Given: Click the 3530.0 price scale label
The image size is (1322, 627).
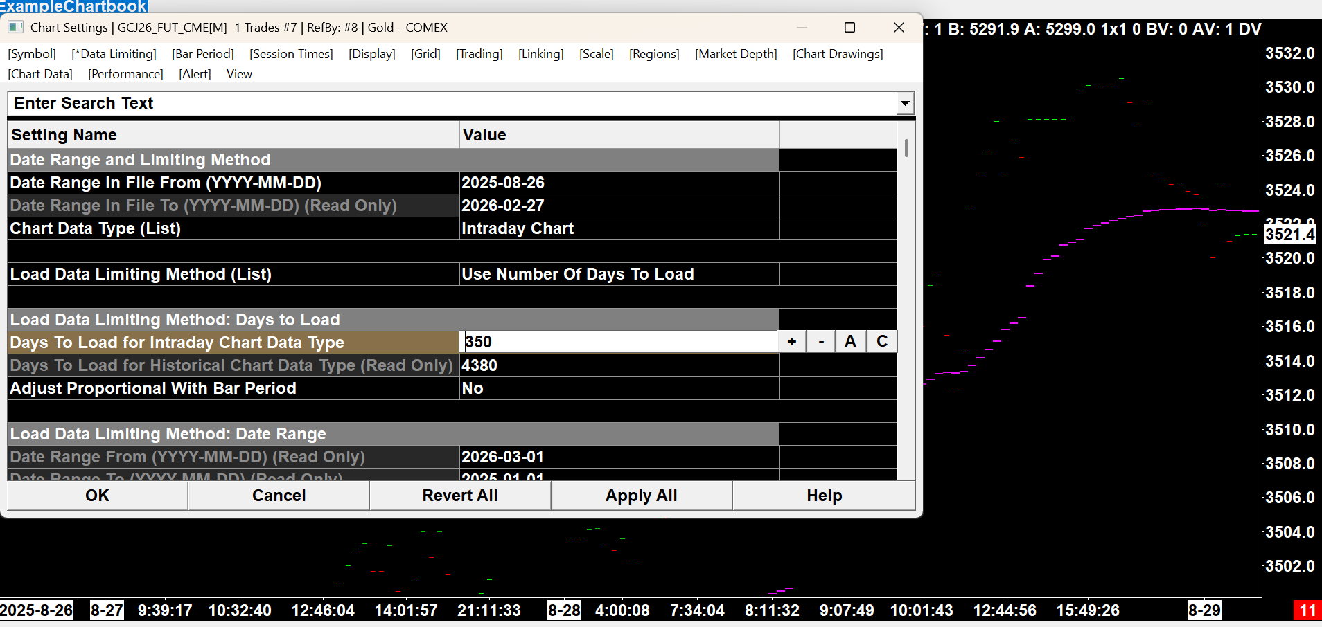Looking at the screenshot, I should click(x=1290, y=87).
